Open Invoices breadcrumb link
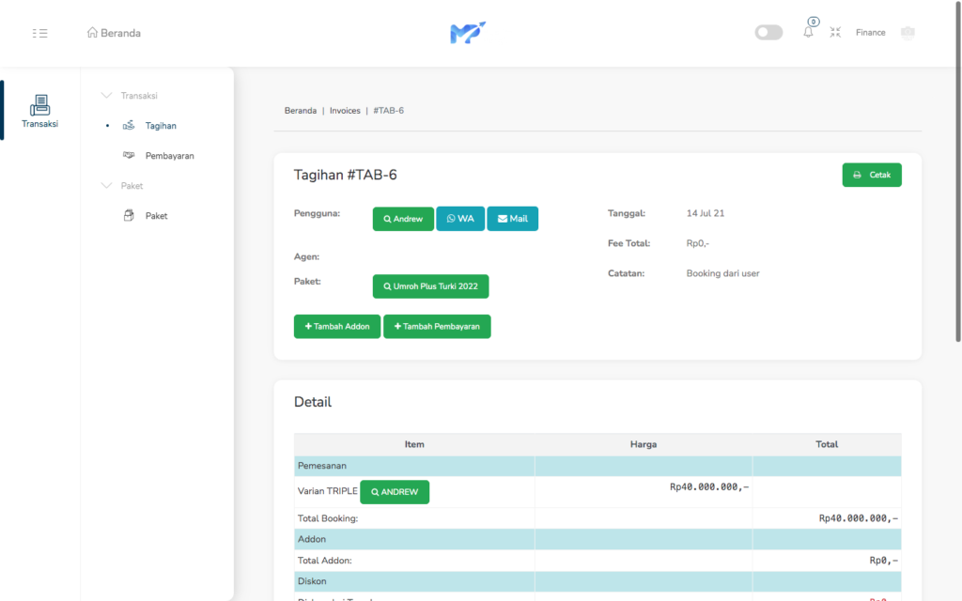 (345, 111)
